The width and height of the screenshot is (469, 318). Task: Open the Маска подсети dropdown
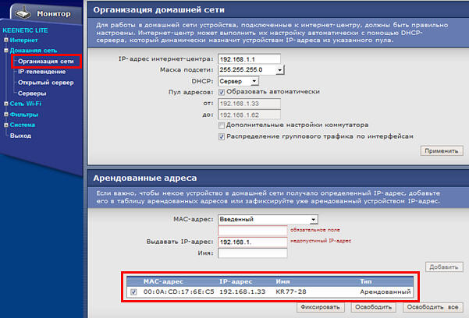coord(280,69)
